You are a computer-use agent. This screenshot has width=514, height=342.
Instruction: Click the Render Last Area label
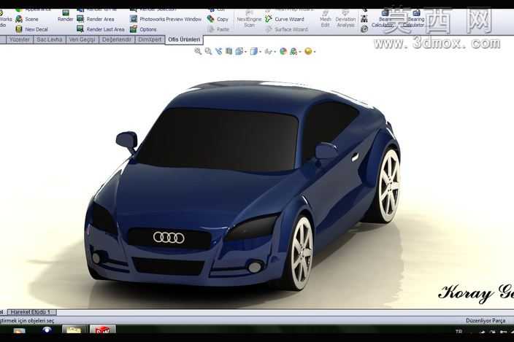click(x=106, y=29)
